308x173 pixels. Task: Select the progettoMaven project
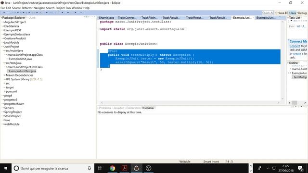[14, 104]
